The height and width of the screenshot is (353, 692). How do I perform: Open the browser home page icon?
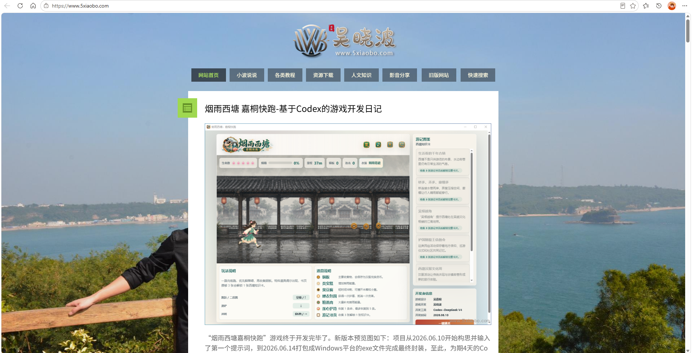pos(33,6)
